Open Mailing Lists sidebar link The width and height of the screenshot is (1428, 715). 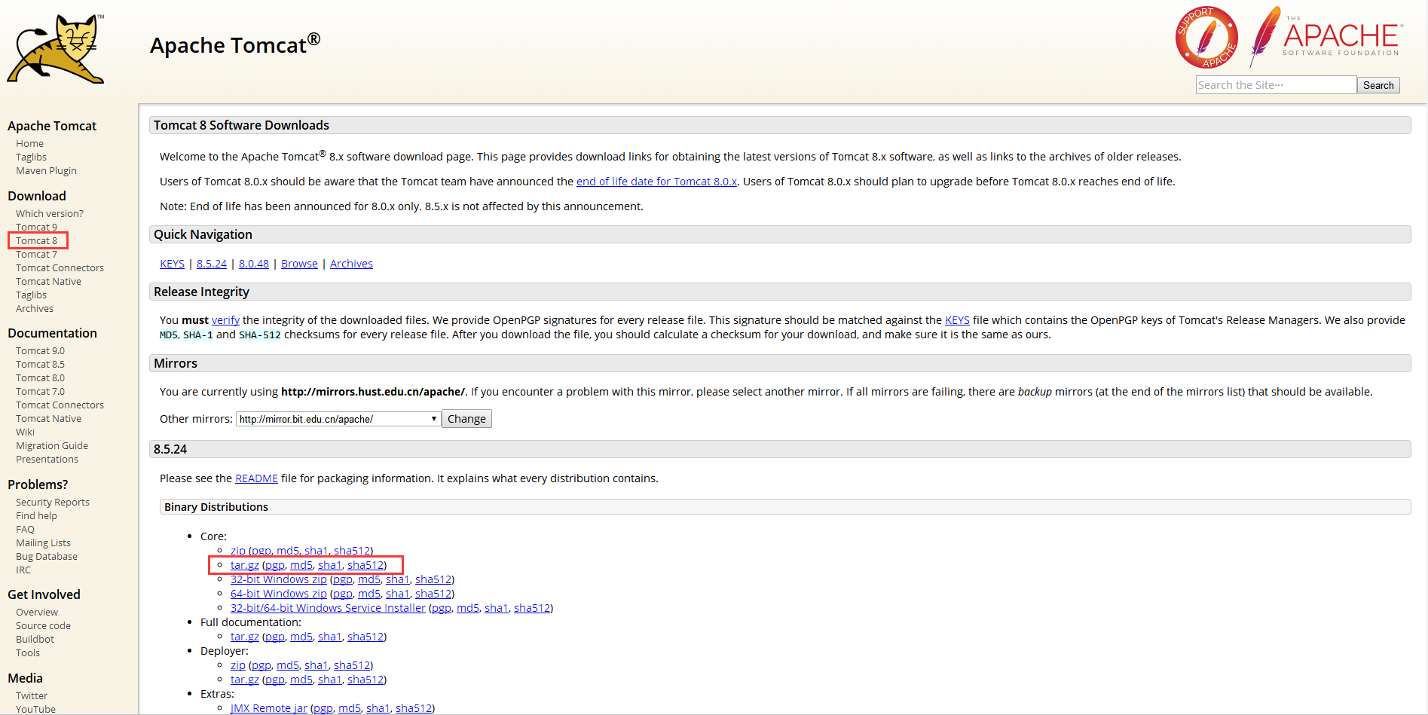coord(43,543)
